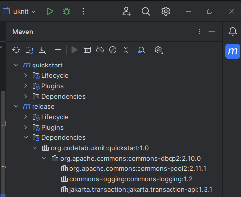Select Dependencies under release

114,137
